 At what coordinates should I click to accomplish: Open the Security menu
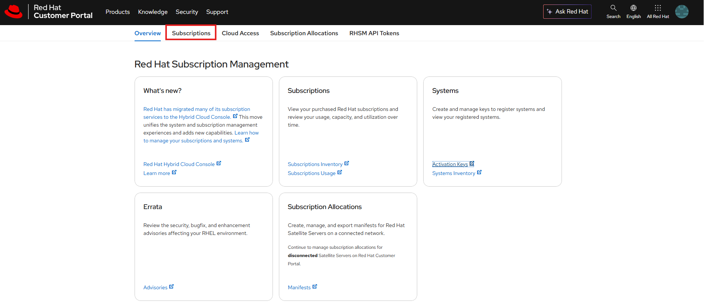pos(187,12)
